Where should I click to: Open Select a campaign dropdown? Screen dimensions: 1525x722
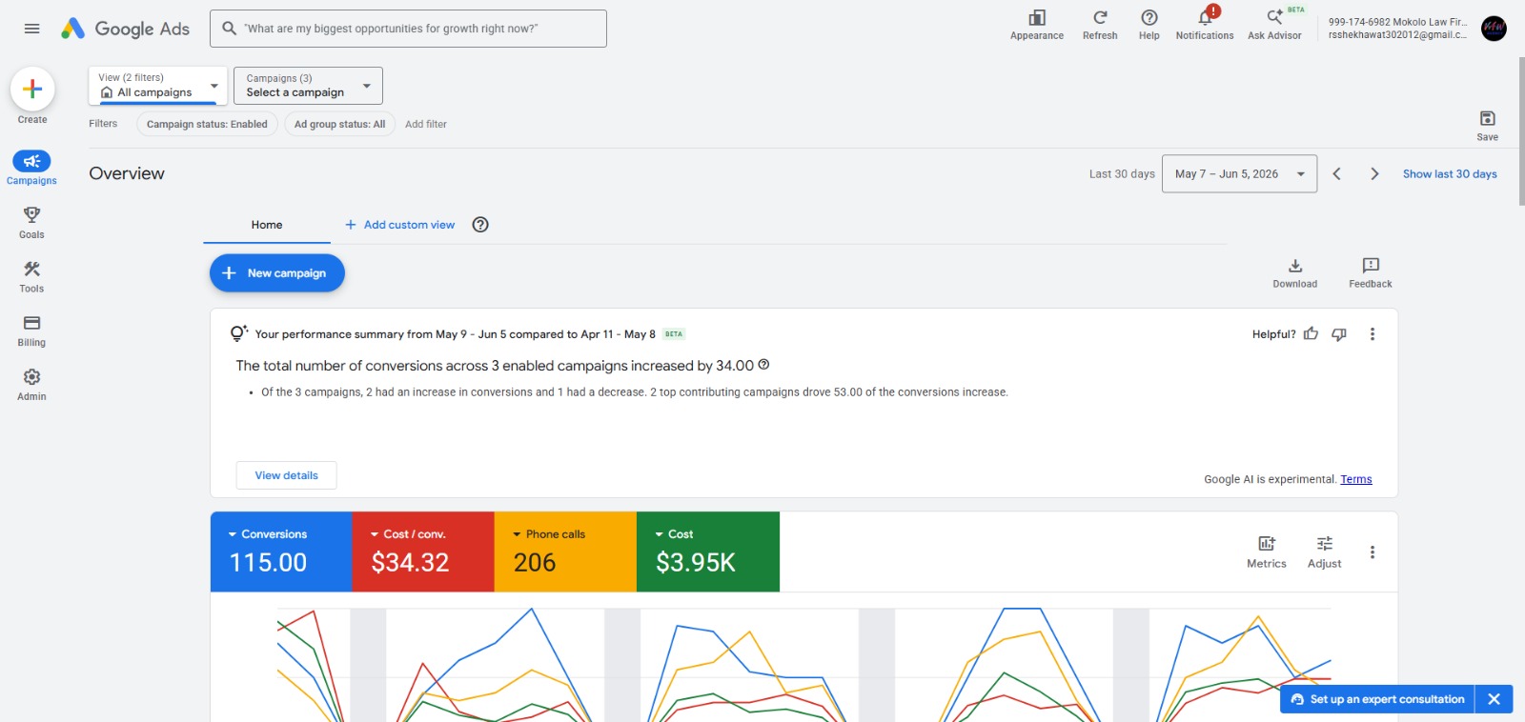tap(308, 86)
